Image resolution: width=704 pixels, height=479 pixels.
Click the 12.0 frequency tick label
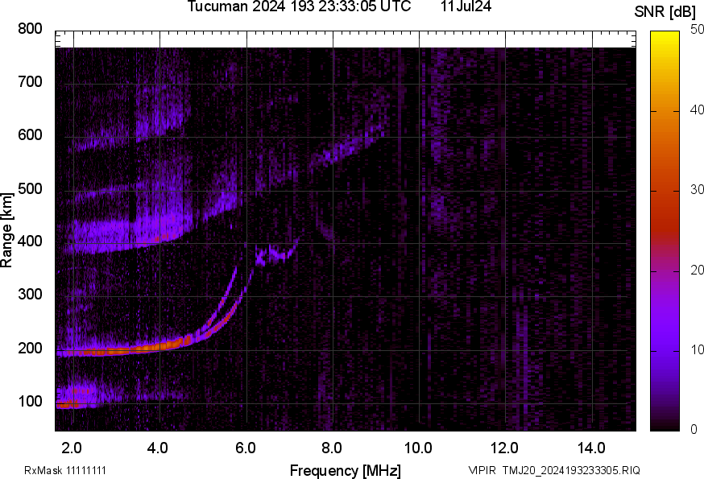pyautogui.click(x=504, y=448)
